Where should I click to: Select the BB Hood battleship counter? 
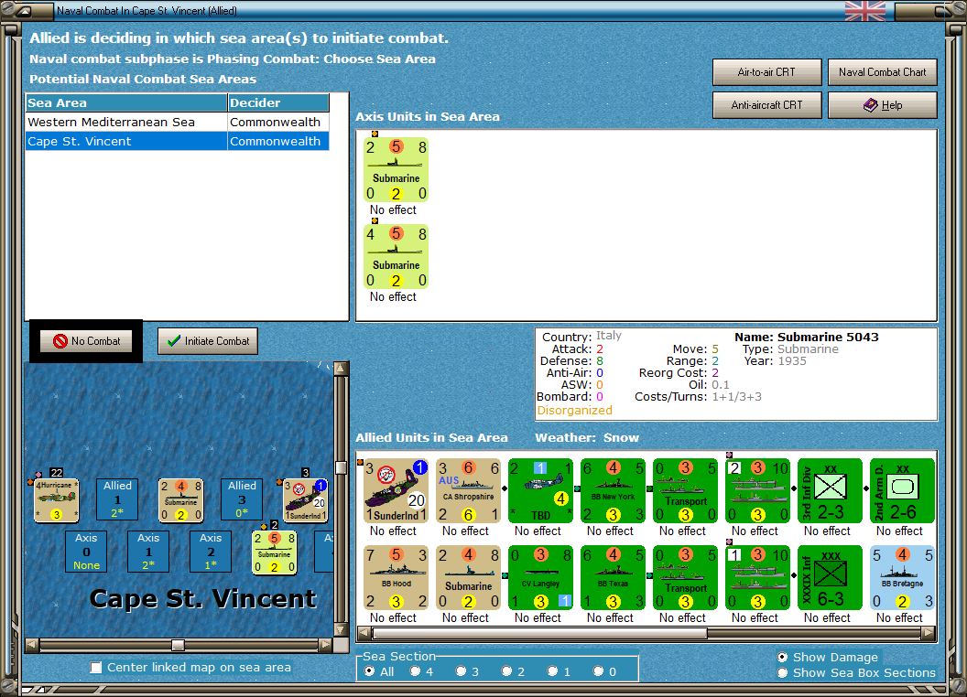[x=396, y=577]
